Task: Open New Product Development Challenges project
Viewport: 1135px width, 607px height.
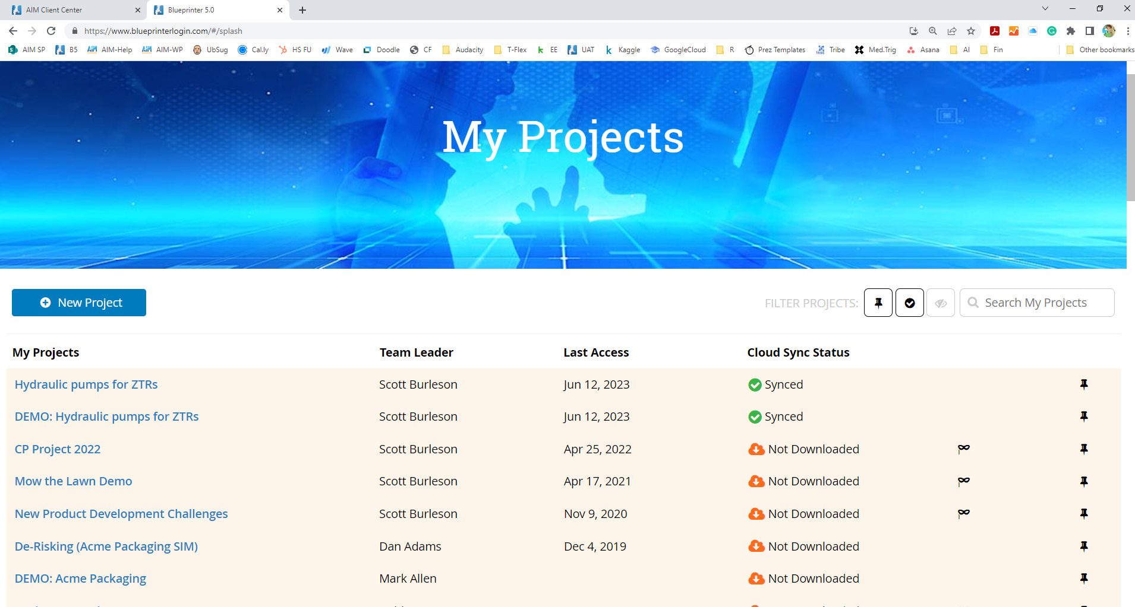Action: click(x=121, y=514)
